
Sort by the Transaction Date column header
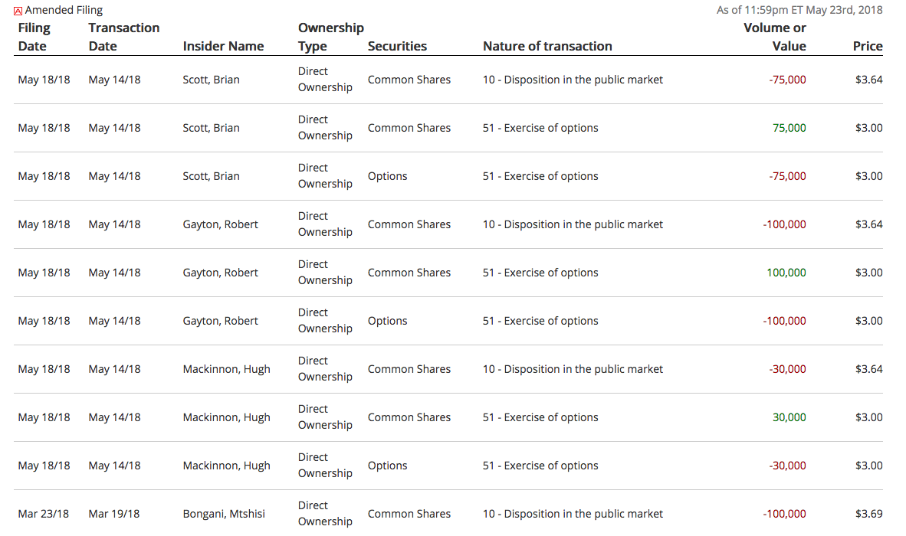pos(123,37)
